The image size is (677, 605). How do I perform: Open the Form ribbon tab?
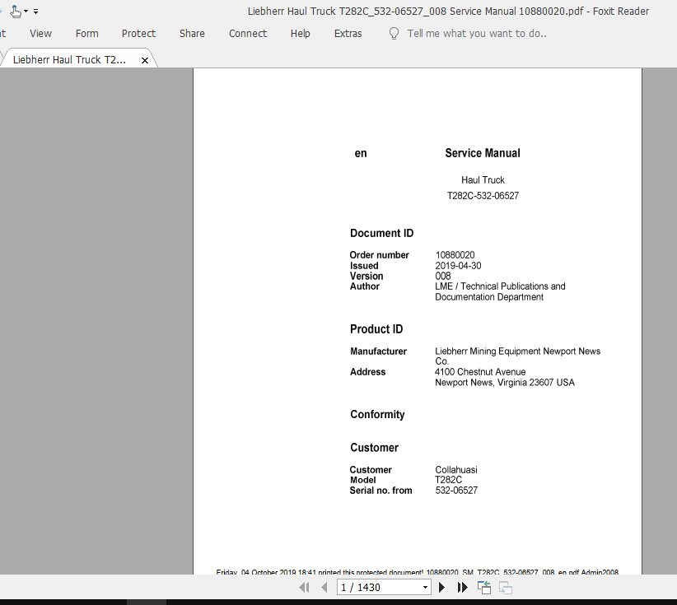[x=86, y=34]
